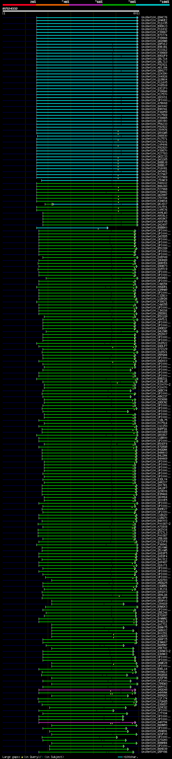Image resolution: width=172 pixels, height=759 pixels.
Task: Select hit UniRef100_O16522
Action: [154, 343]
